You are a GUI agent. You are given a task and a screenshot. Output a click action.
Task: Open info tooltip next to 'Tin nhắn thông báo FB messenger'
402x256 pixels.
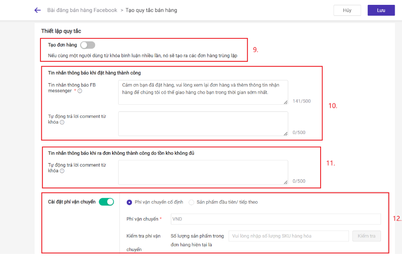(x=79, y=91)
